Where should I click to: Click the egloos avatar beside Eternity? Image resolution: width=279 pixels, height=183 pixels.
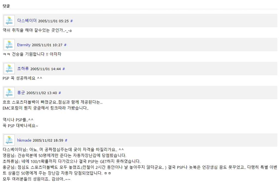pos(9,45)
